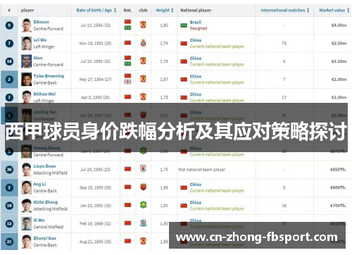This screenshot has width=352, height=255.
Task: Sort by International matches column
Action: [285, 10]
